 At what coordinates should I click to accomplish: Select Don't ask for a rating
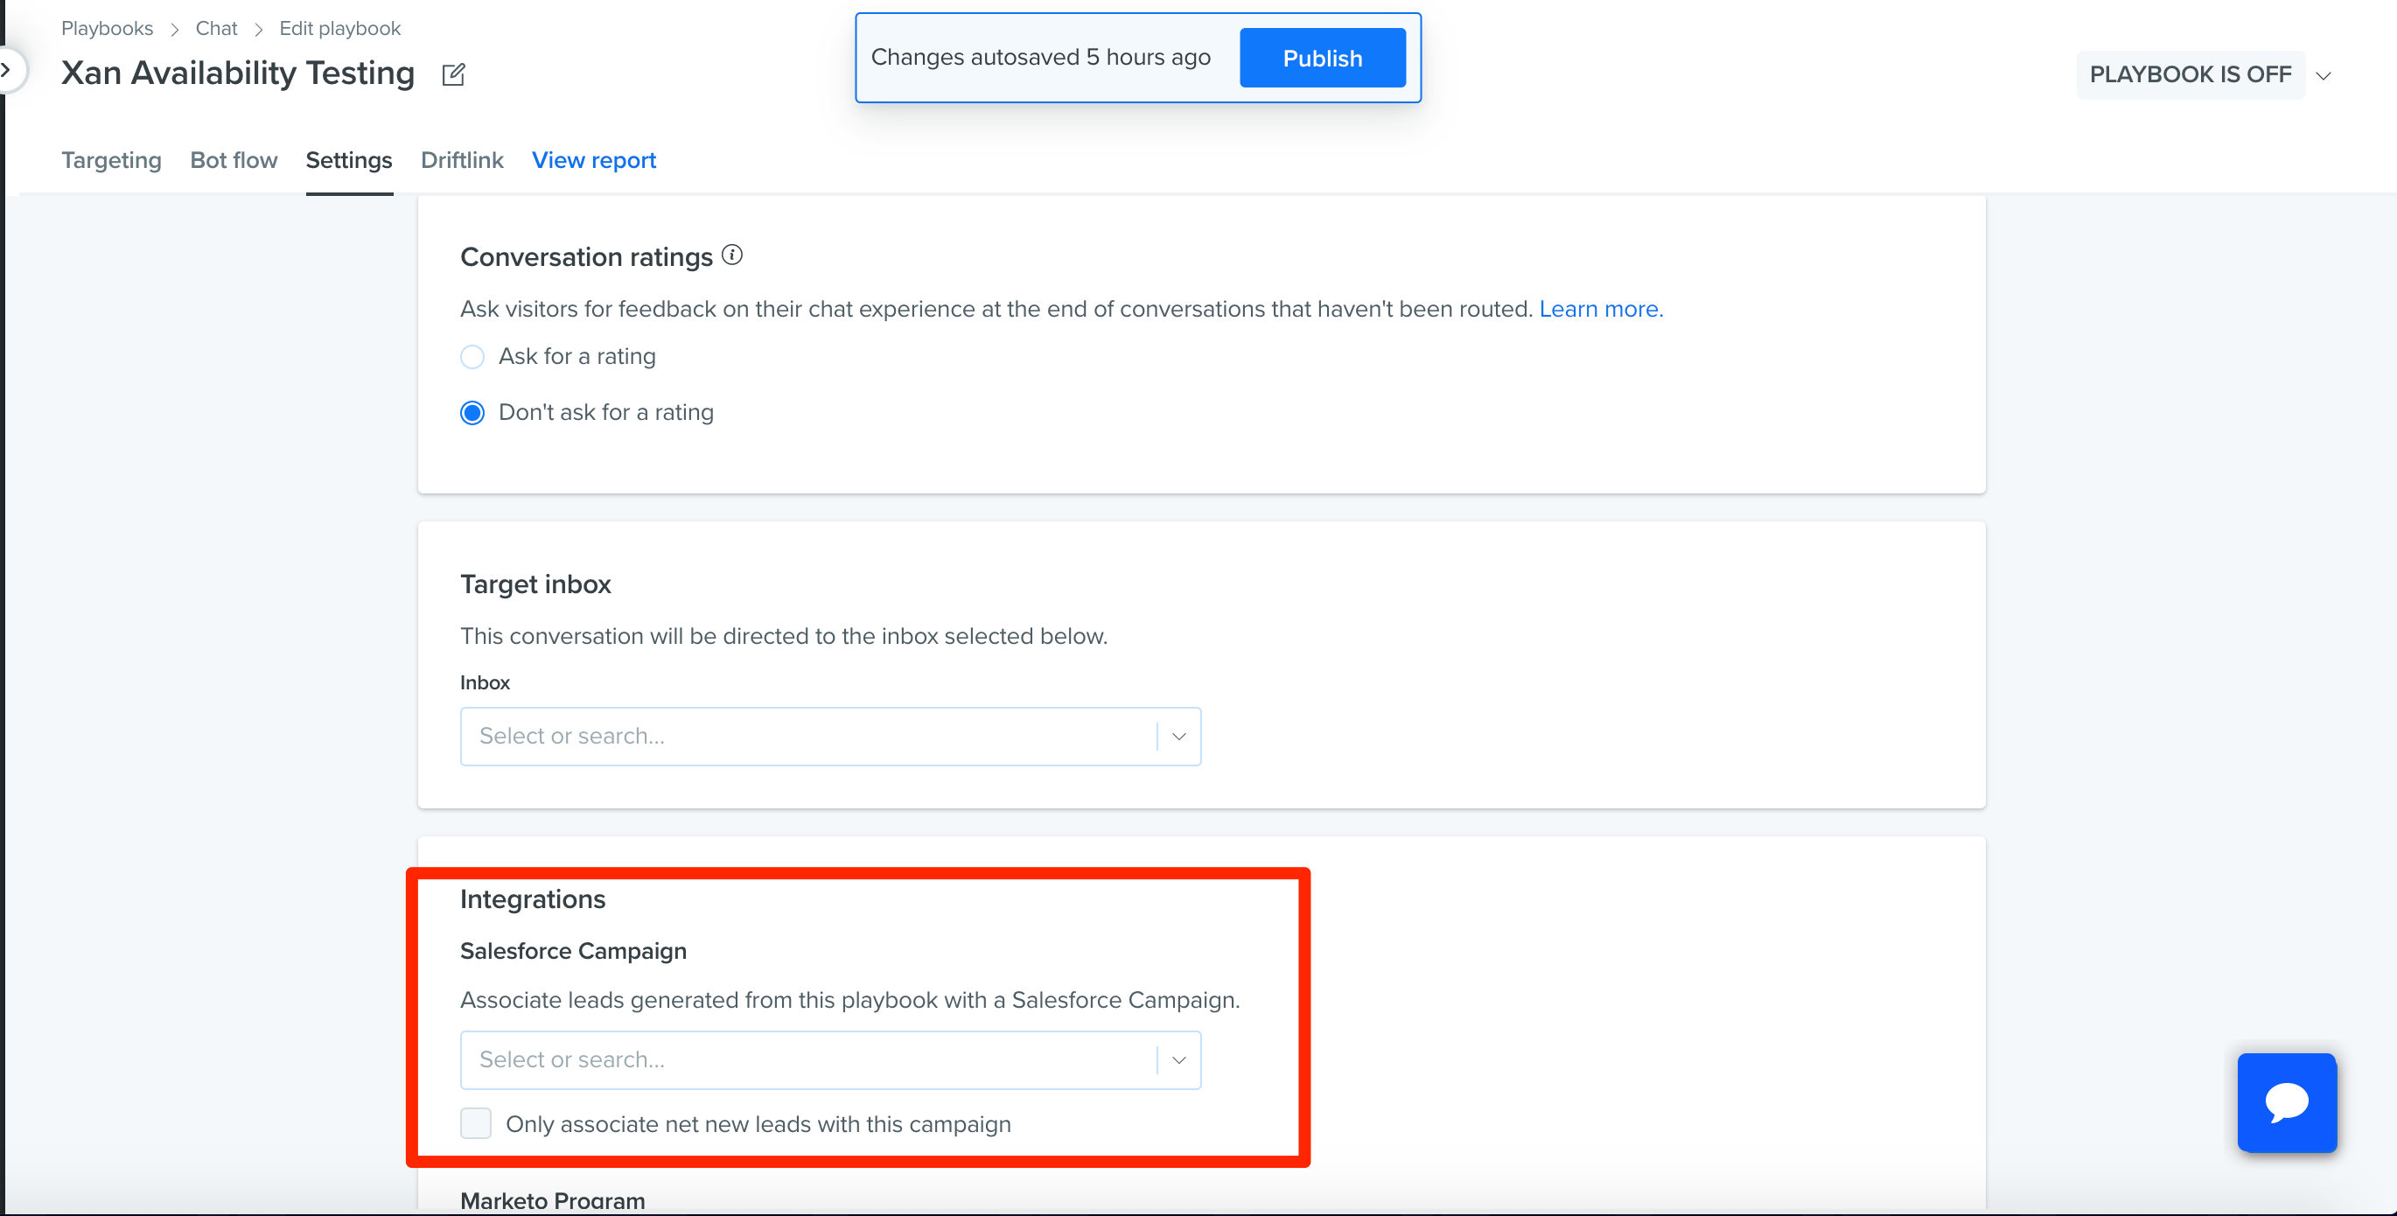pyautogui.click(x=472, y=413)
